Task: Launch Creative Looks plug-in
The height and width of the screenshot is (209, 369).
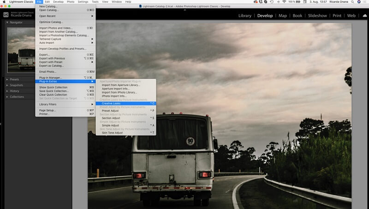Action: (126, 103)
